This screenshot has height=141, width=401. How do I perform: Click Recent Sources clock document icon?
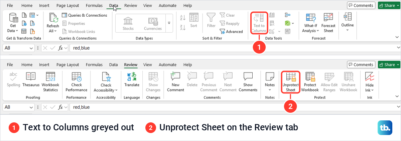point(32,23)
